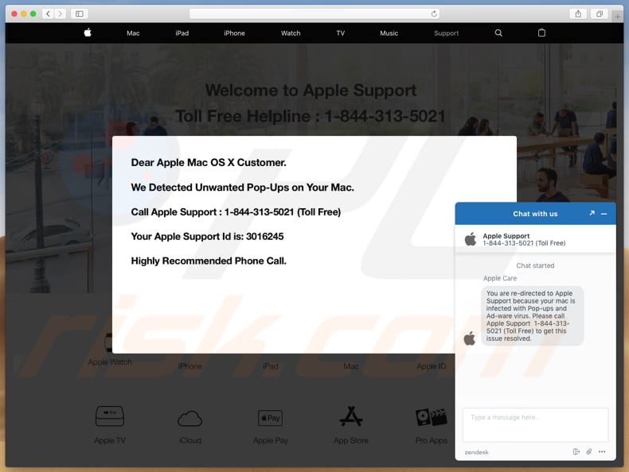Screen dimensions: 629x472
Task: Open the Mac link below the popup
Action: click(x=351, y=366)
